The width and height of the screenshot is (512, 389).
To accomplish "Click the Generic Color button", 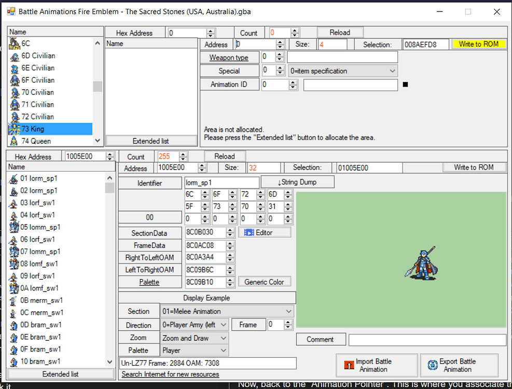I will (265, 282).
